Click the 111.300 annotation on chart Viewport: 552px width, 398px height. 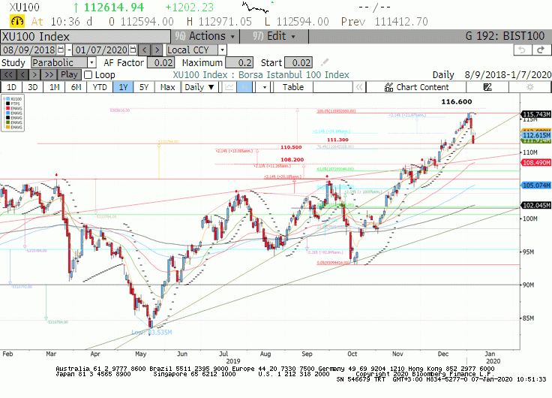pyautogui.click(x=337, y=140)
